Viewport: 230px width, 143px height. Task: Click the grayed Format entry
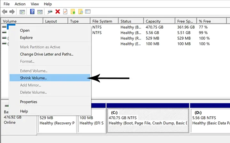point(50,61)
